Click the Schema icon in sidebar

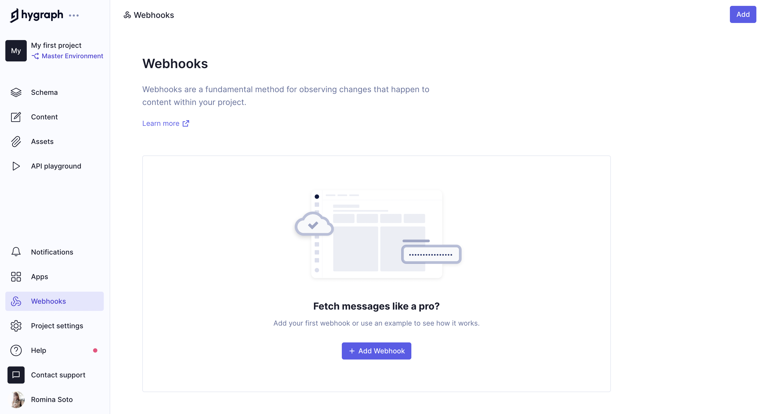click(x=16, y=92)
